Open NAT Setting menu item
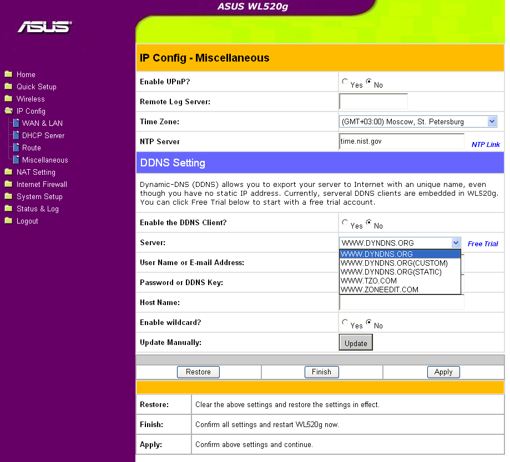This screenshot has height=462, width=510. coord(36,172)
